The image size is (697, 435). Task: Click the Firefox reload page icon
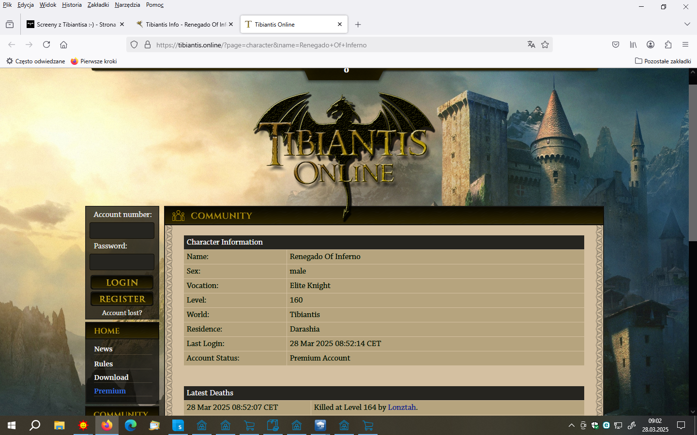(46, 44)
